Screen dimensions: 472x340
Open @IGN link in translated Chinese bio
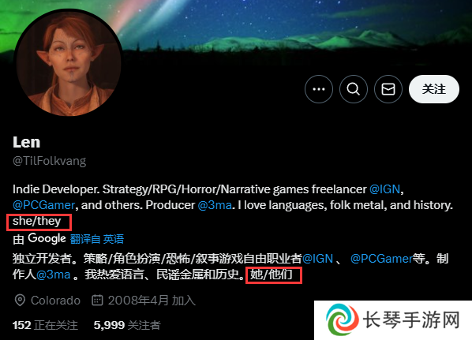coord(317,259)
